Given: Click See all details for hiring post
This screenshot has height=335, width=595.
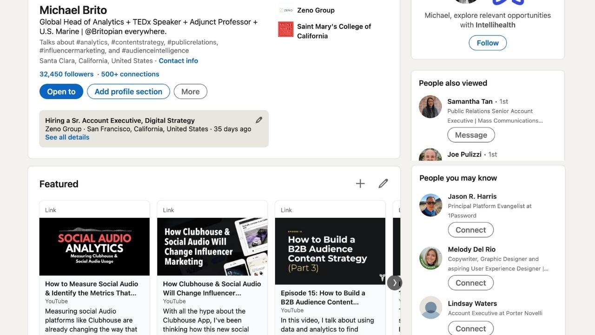Looking at the screenshot, I should click(67, 137).
